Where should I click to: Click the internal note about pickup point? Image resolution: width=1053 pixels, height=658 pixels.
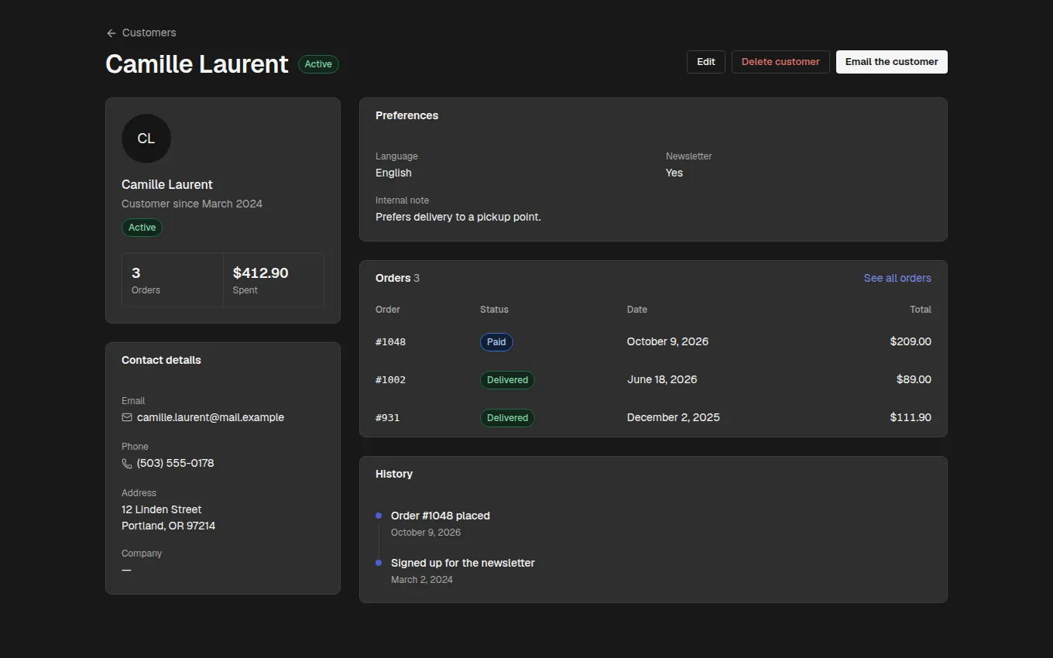[458, 217]
